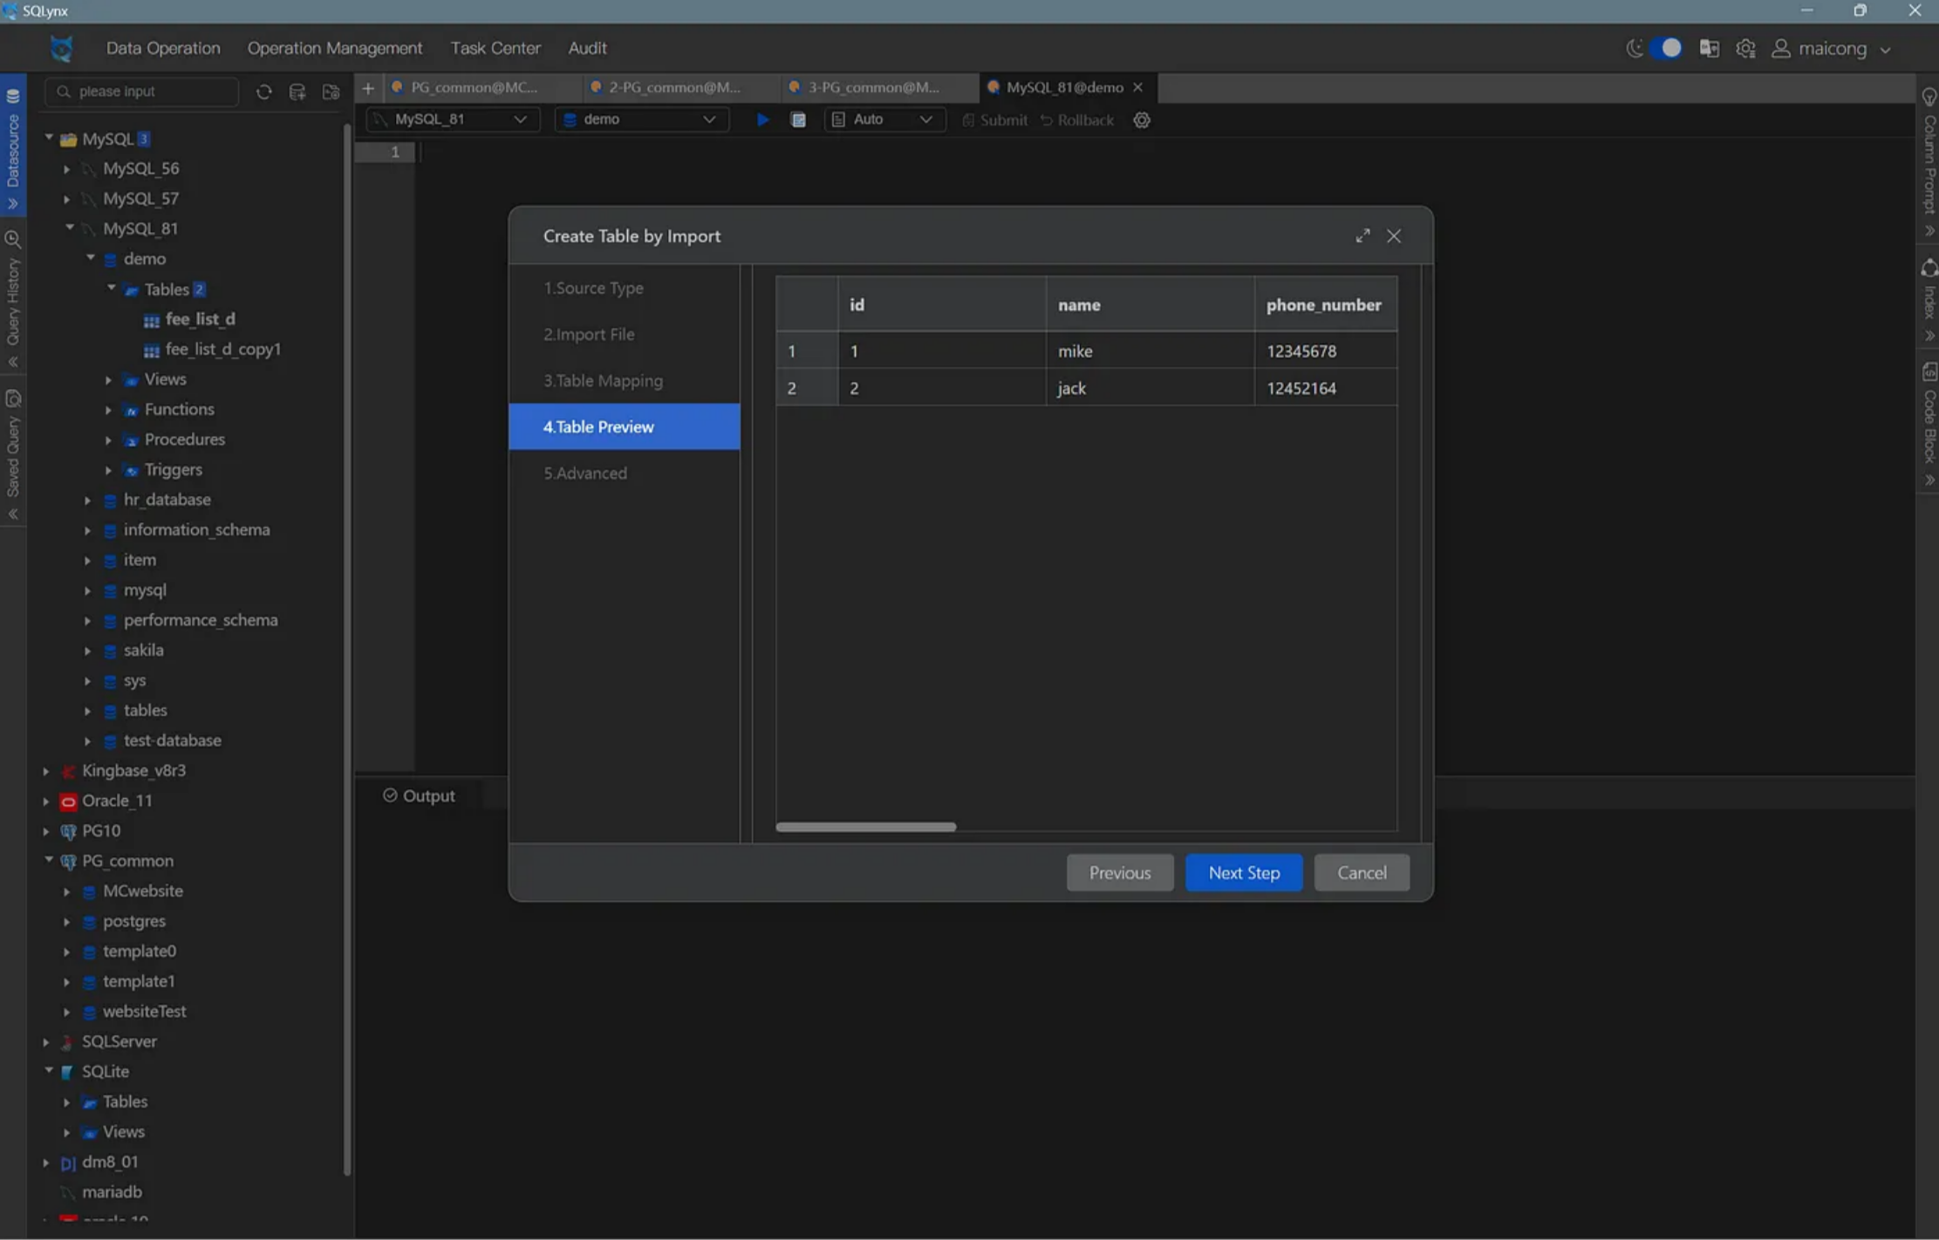Expand the import dialog to fullscreen
Image resolution: width=1939 pixels, height=1240 pixels.
(1362, 235)
